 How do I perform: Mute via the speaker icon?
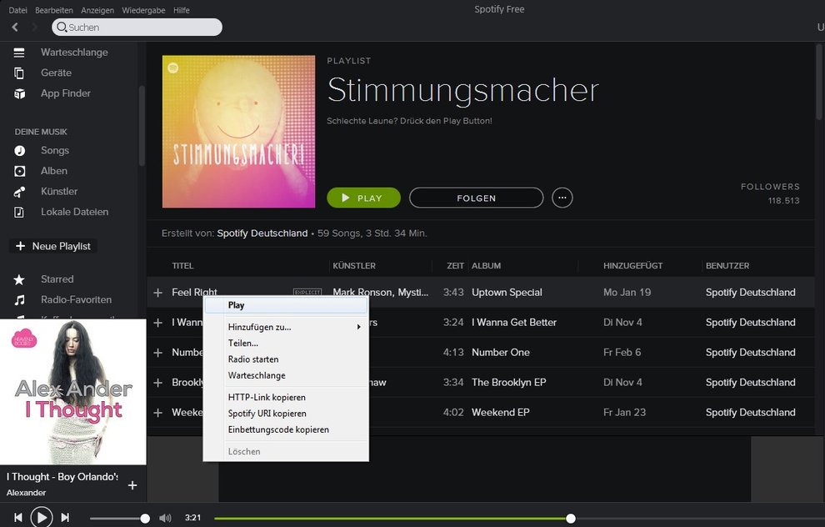165,518
